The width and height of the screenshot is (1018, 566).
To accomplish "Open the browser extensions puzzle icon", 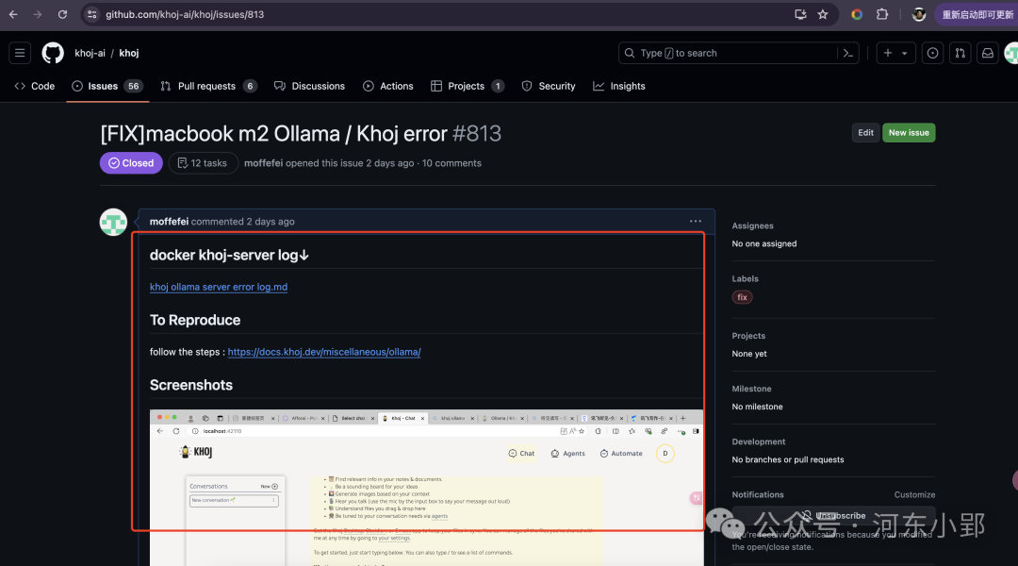I will tap(881, 14).
